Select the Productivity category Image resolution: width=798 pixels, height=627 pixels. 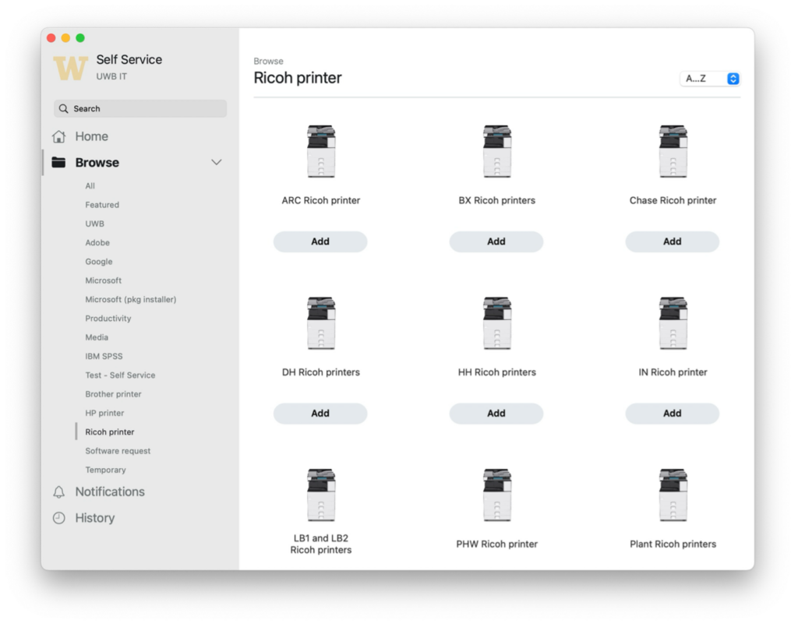pos(108,319)
